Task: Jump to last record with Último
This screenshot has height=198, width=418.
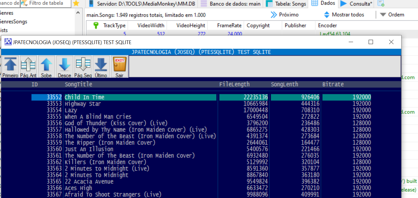Action: tap(101, 67)
